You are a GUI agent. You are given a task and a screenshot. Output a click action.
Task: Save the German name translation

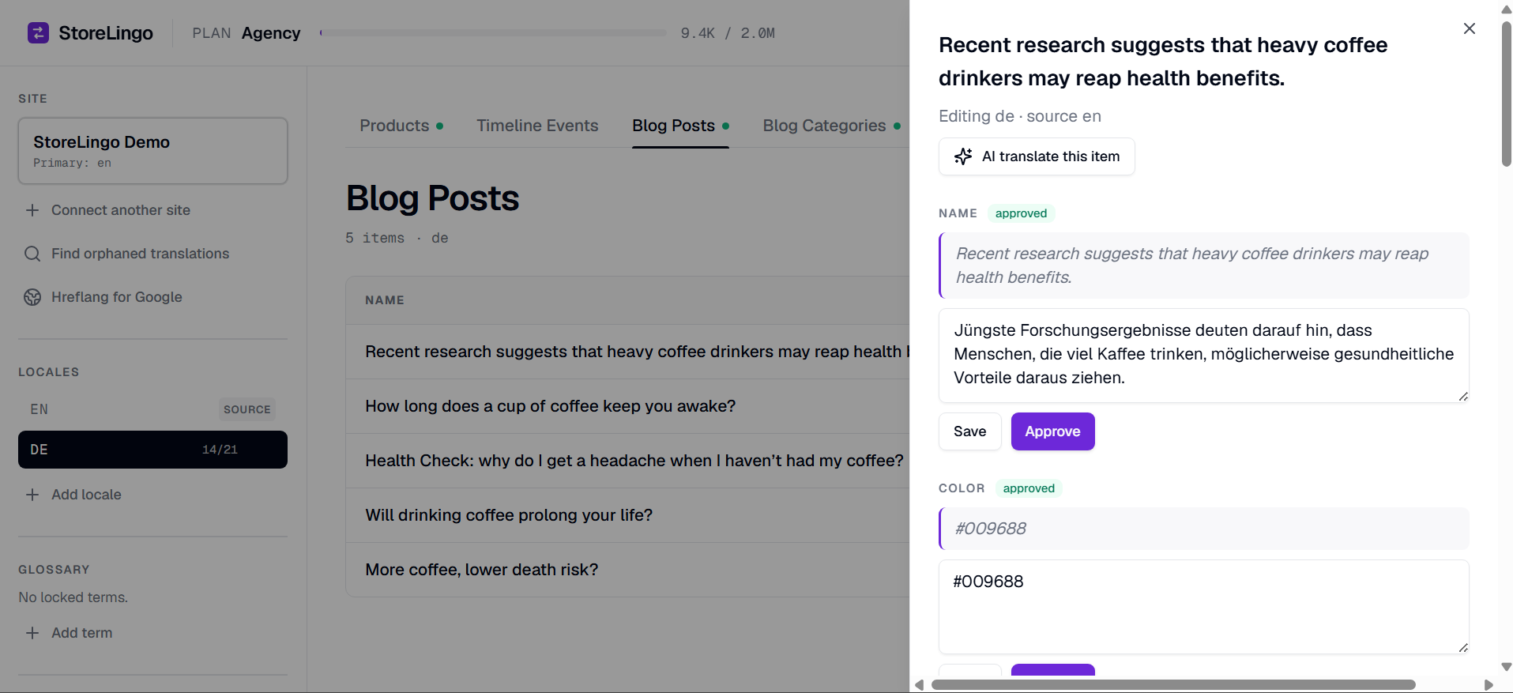(x=969, y=431)
